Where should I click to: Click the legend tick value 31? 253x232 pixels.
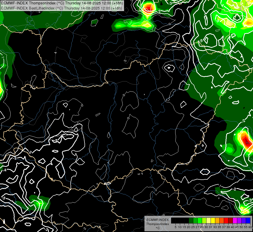[211, 227]
